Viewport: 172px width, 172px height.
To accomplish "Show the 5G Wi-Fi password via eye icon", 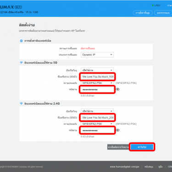I will point(117,89).
